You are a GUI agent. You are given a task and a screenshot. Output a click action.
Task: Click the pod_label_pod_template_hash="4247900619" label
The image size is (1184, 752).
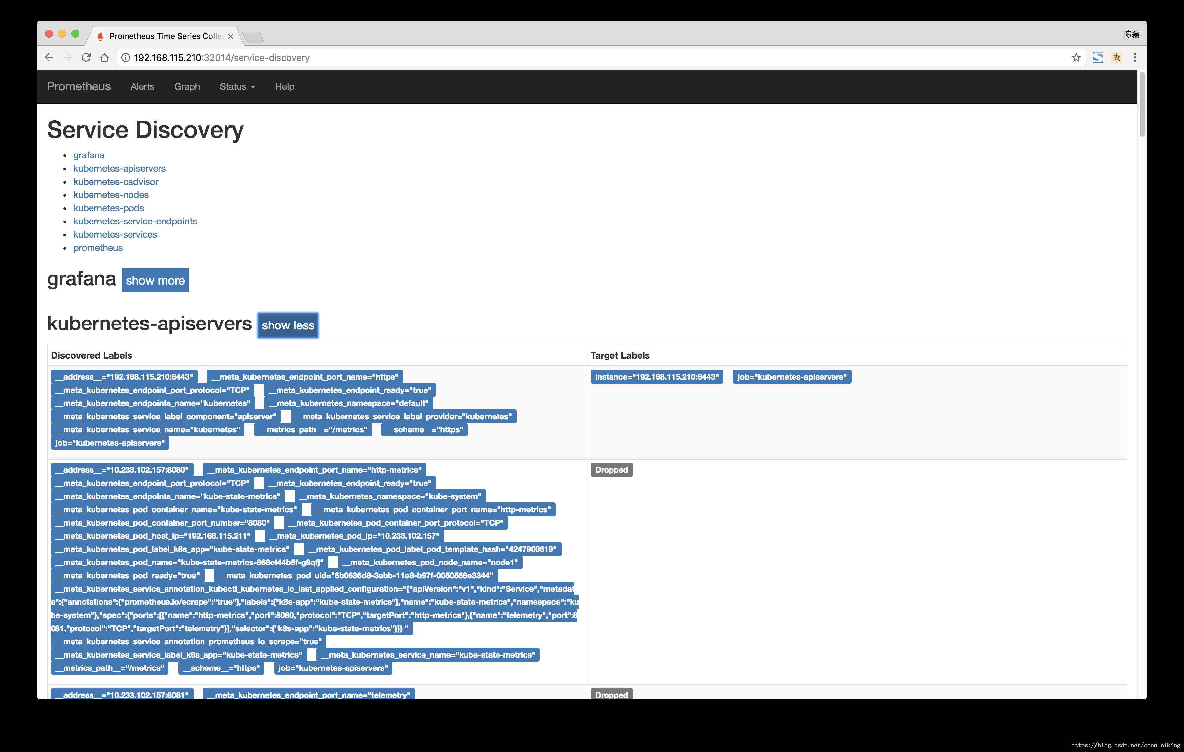(432, 549)
